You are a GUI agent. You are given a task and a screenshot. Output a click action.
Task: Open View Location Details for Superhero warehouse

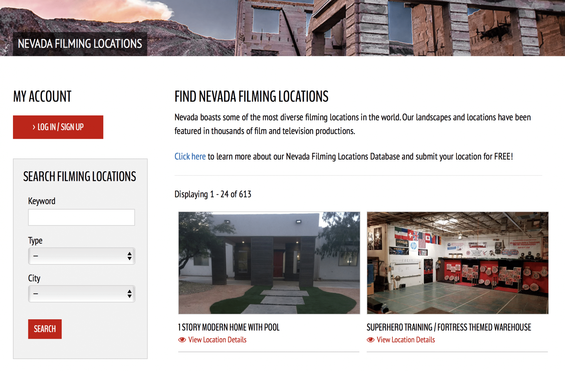coord(406,340)
